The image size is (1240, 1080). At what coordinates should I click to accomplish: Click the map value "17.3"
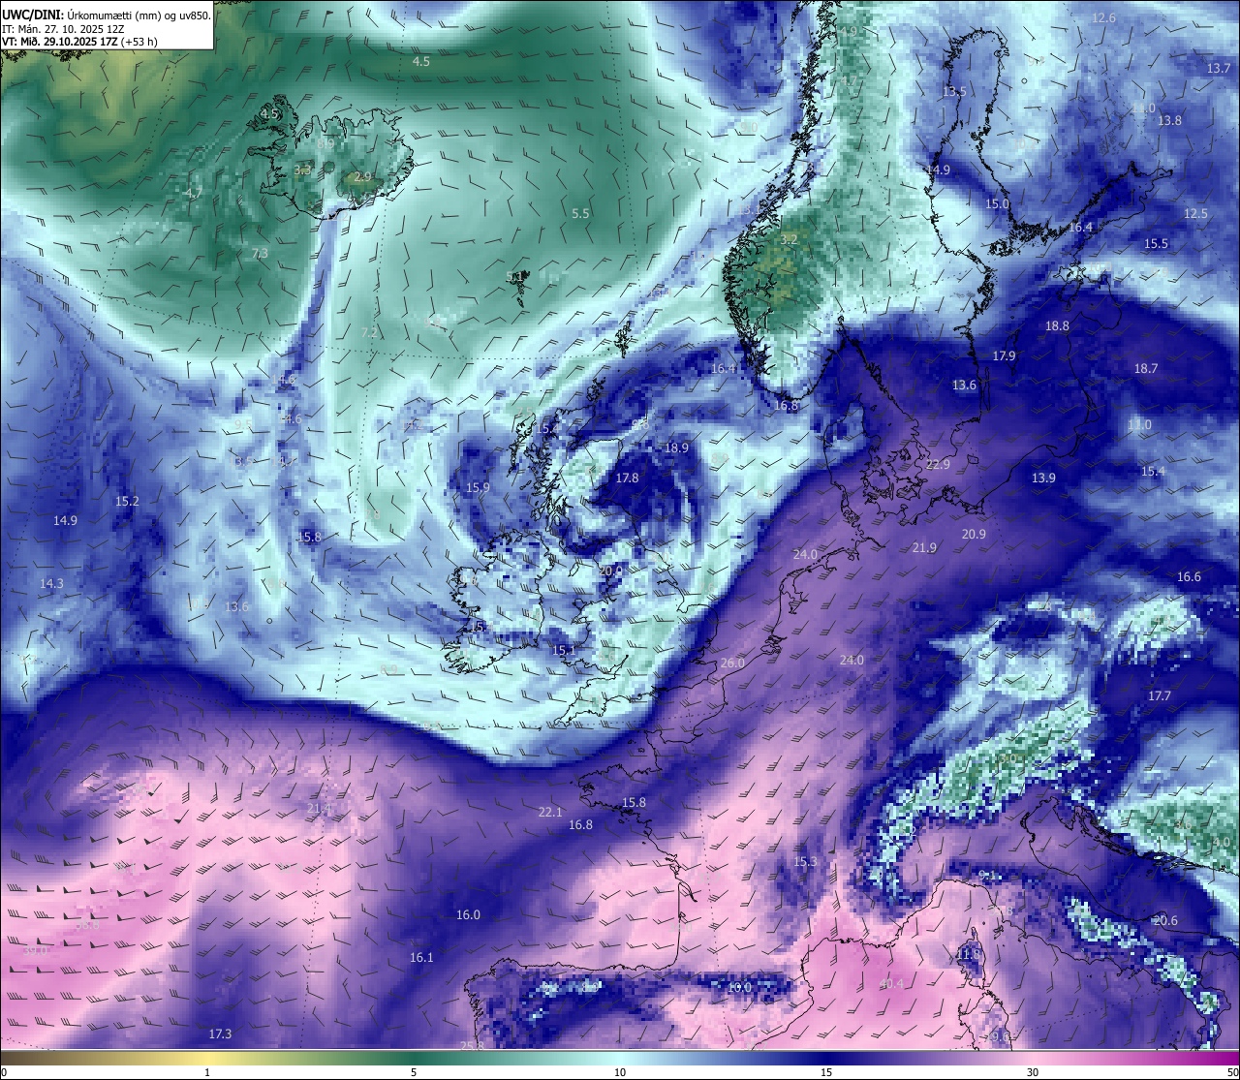pyautogui.click(x=220, y=1034)
